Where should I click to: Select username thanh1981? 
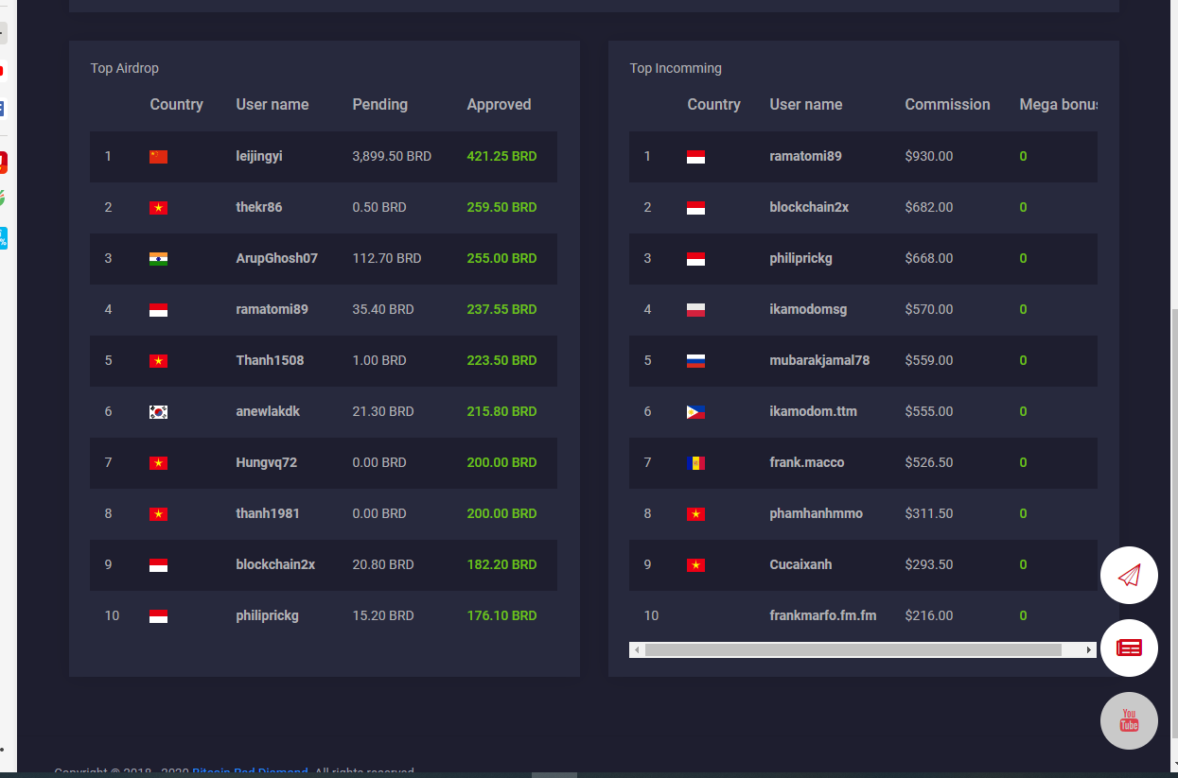[268, 513]
